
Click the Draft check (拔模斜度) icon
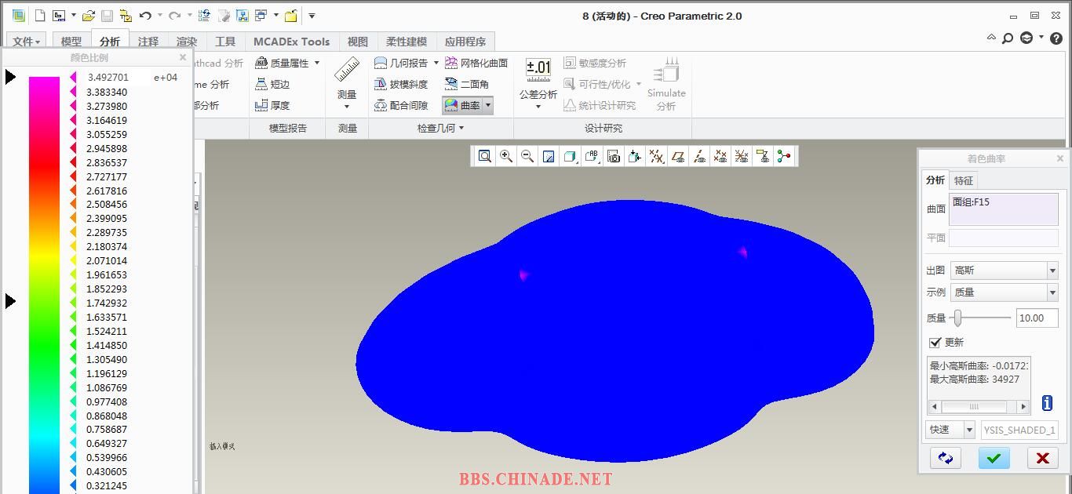click(381, 84)
